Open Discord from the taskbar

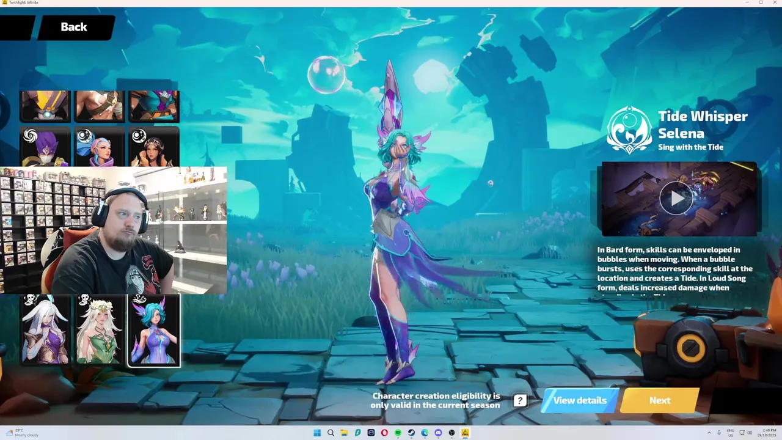(438, 433)
